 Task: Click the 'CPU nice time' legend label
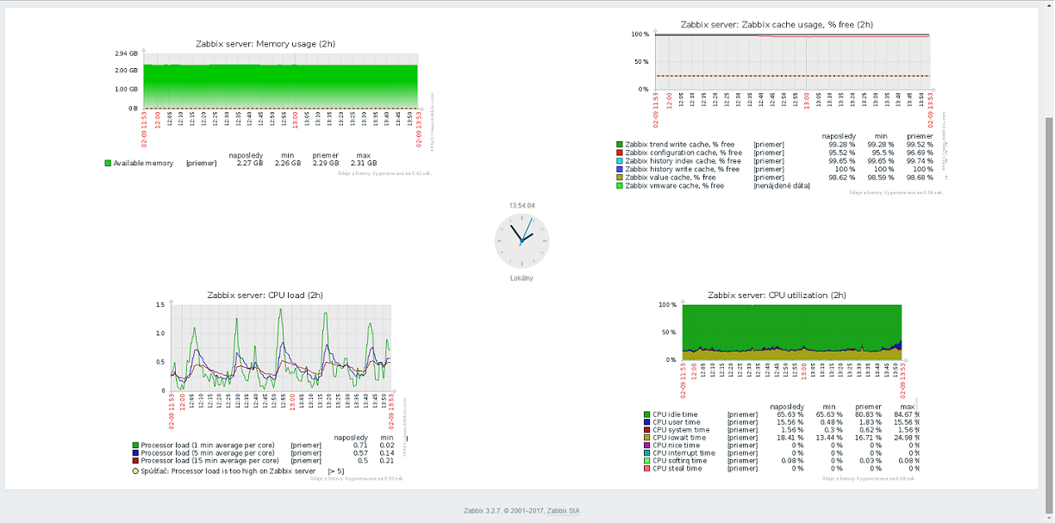point(675,445)
